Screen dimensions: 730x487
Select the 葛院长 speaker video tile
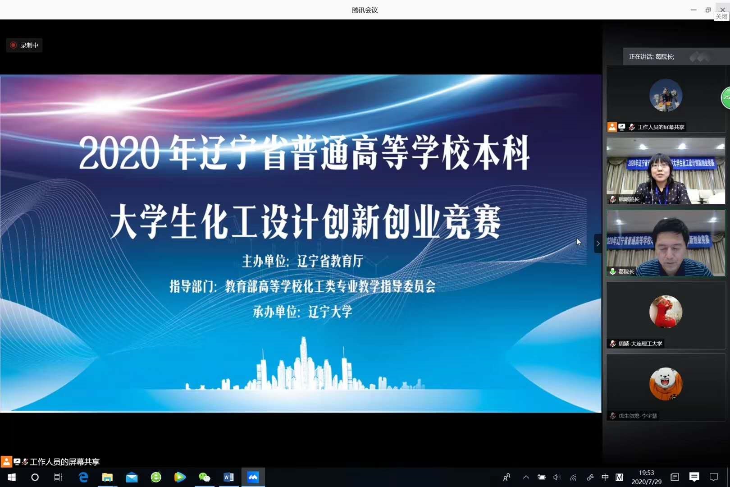(666, 243)
